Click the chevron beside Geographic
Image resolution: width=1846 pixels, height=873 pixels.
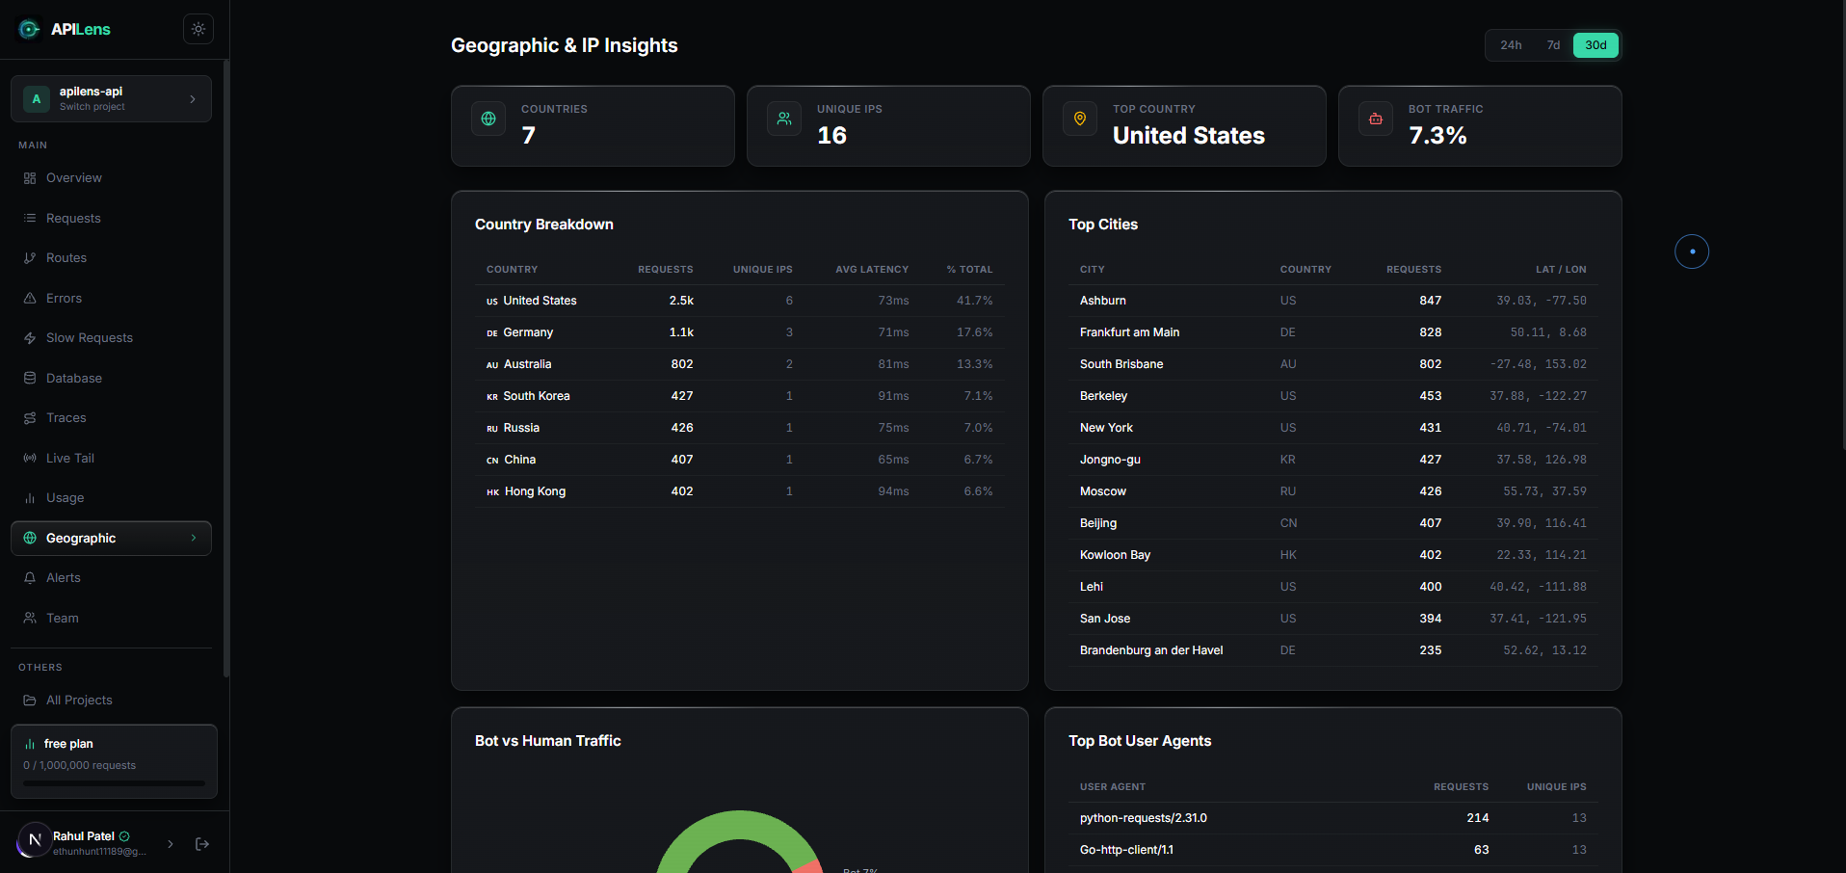click(x=194, y=538)
